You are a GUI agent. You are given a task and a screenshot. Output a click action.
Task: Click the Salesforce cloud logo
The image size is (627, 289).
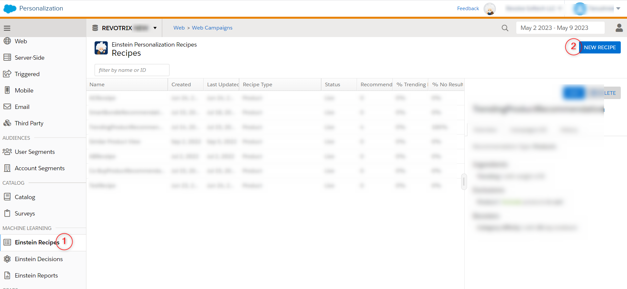[10, 9]
